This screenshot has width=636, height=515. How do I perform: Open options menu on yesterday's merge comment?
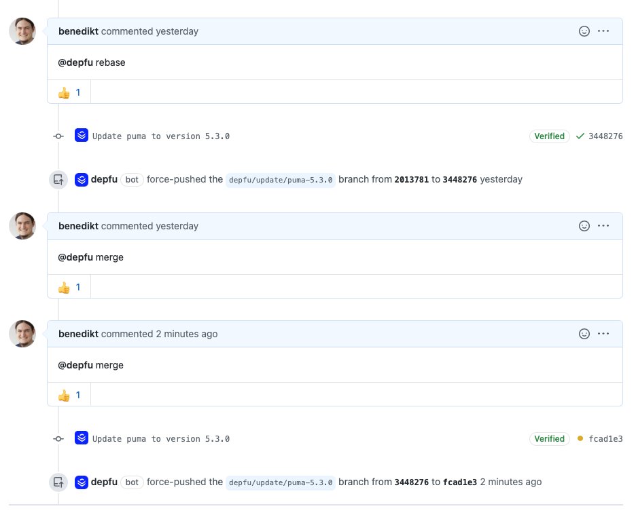[x=603, y=226]
